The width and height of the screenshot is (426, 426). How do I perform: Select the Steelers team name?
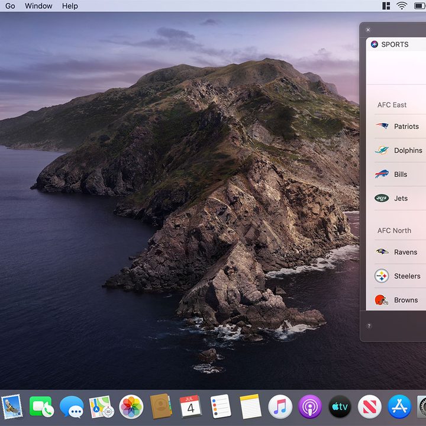[407, 276]
